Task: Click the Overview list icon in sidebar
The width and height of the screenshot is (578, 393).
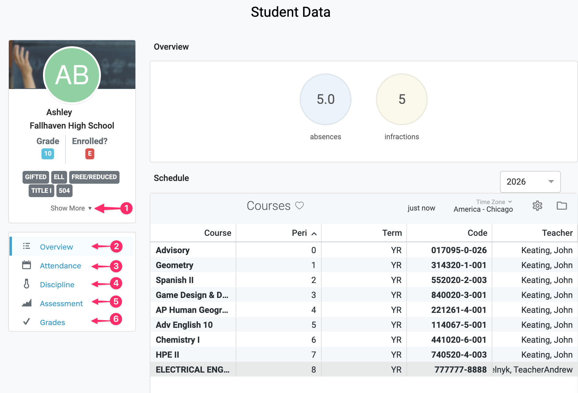Action: [x=27, y=246]
